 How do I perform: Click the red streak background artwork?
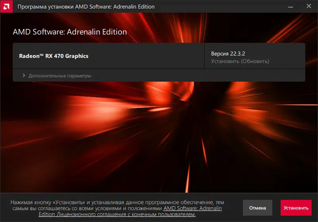[x=159, y=138]
